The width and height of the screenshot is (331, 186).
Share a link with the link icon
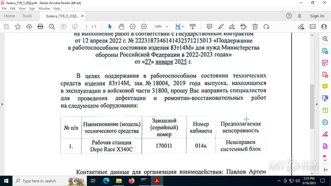301,27
